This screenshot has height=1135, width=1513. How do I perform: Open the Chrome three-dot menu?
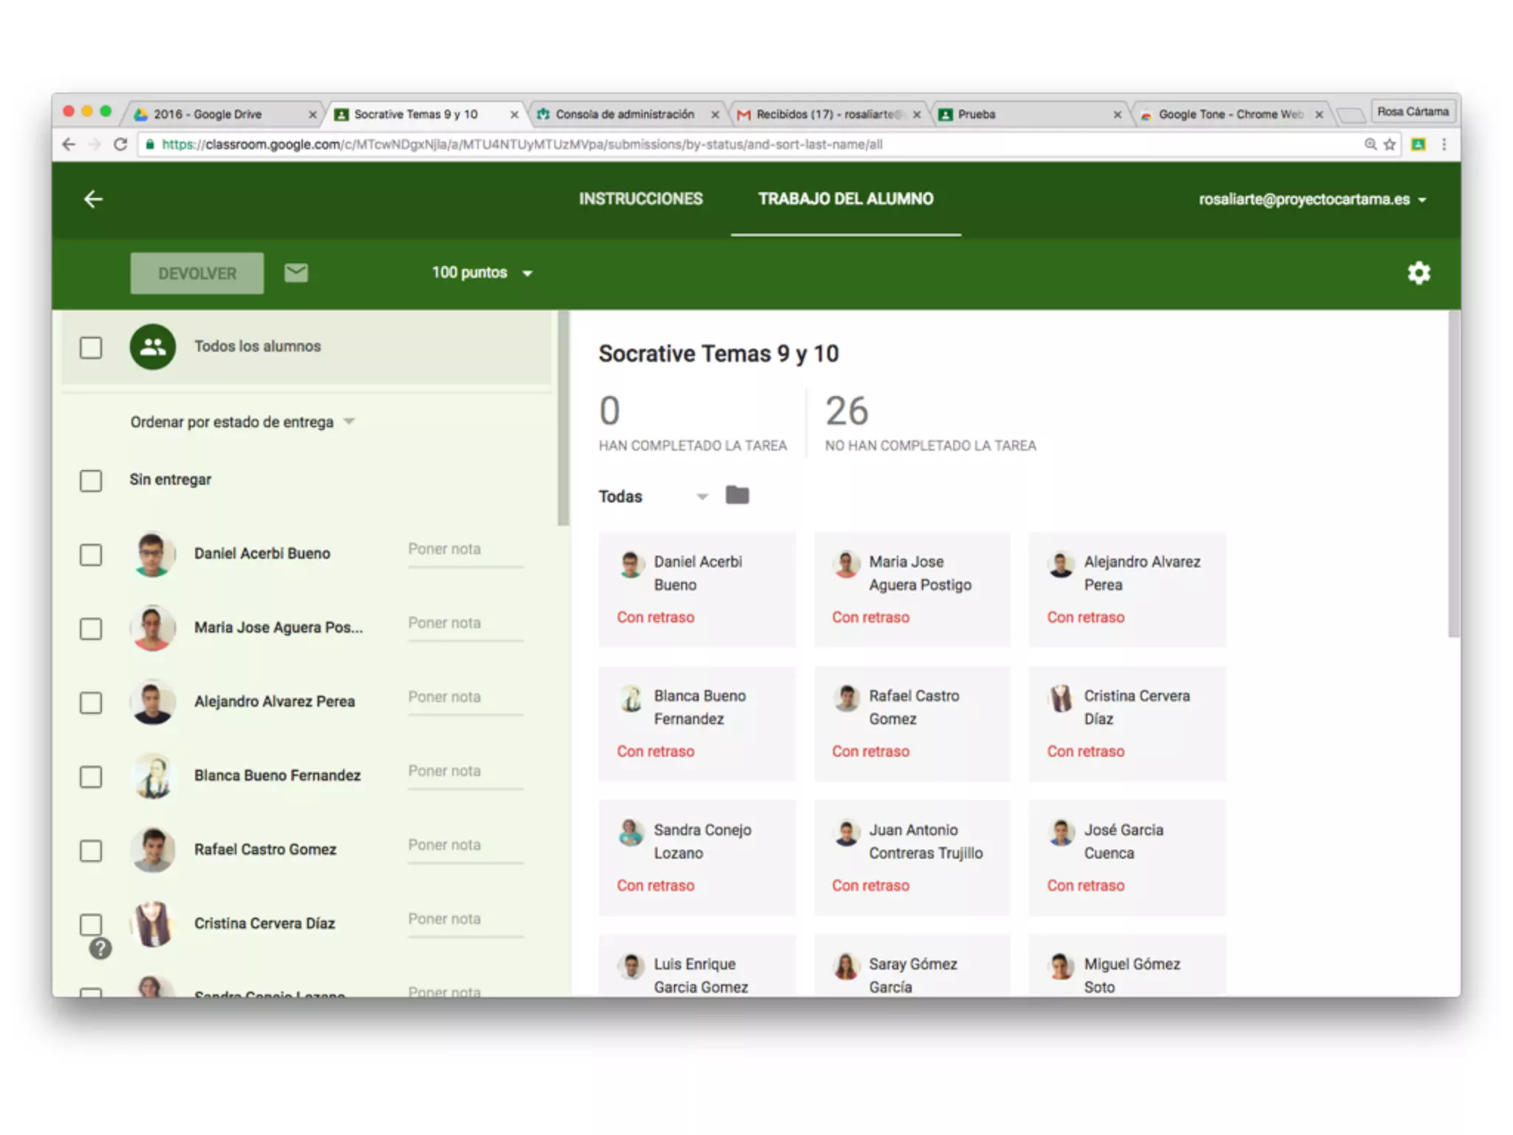click(x=1444, y=144)
